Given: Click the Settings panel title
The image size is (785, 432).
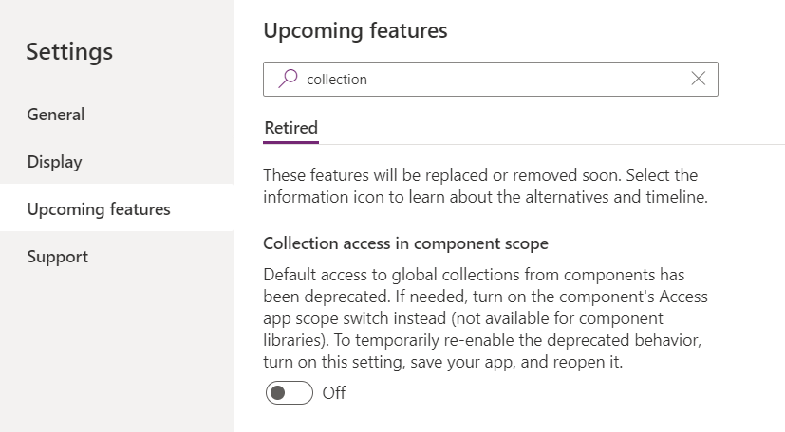Looking at the screenshot, I should click(x=69, y=51).
